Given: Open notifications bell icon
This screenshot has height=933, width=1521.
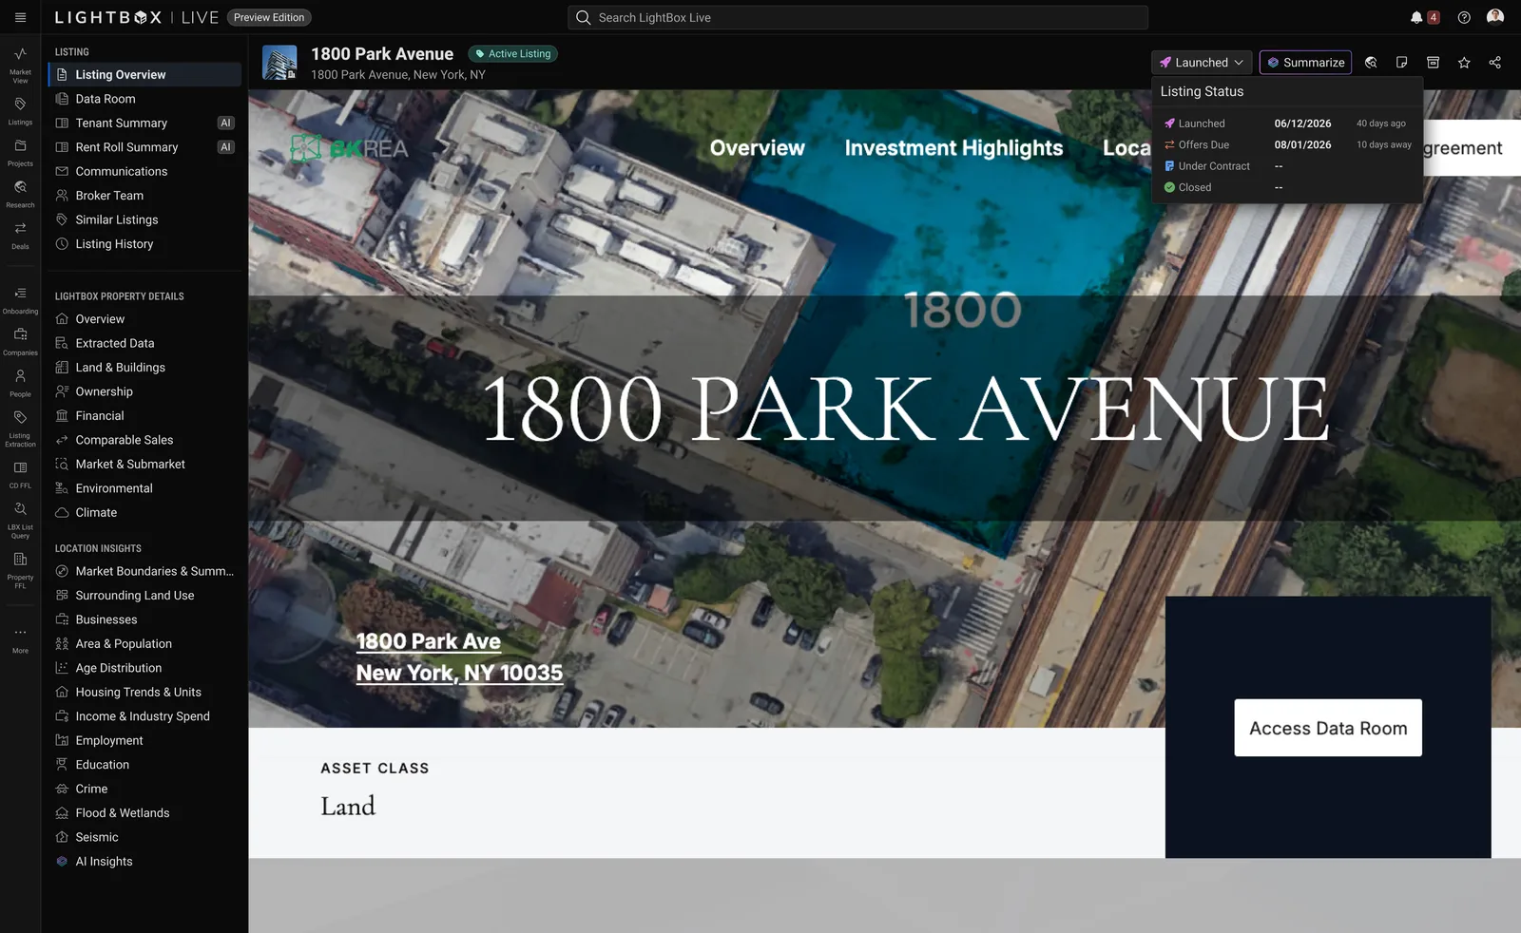Looking at the screenshot, I should click(1416, 17).
